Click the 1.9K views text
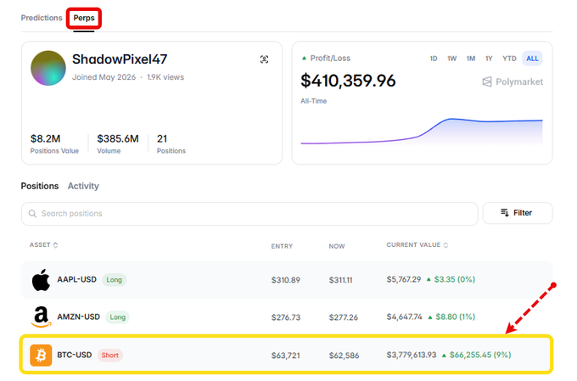Image resolution: width=577 pixels, height=381 pixels. coord(165,77)
